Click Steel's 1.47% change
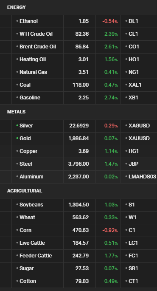The image size is (157, 291). tap(111, 164)
